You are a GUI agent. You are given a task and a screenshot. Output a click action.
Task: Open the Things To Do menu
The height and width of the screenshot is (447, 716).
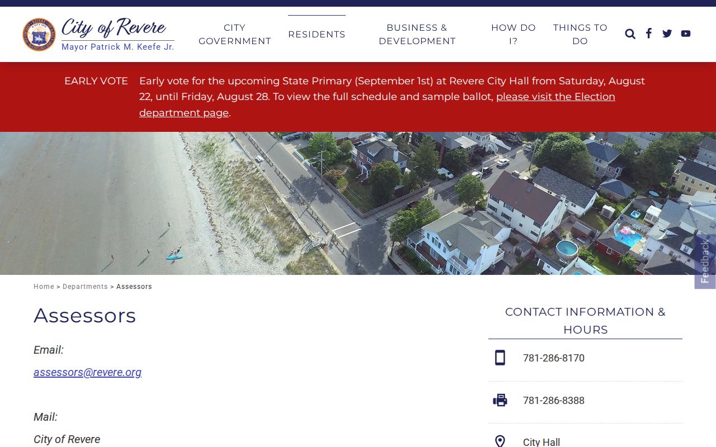tap(580, 34)
